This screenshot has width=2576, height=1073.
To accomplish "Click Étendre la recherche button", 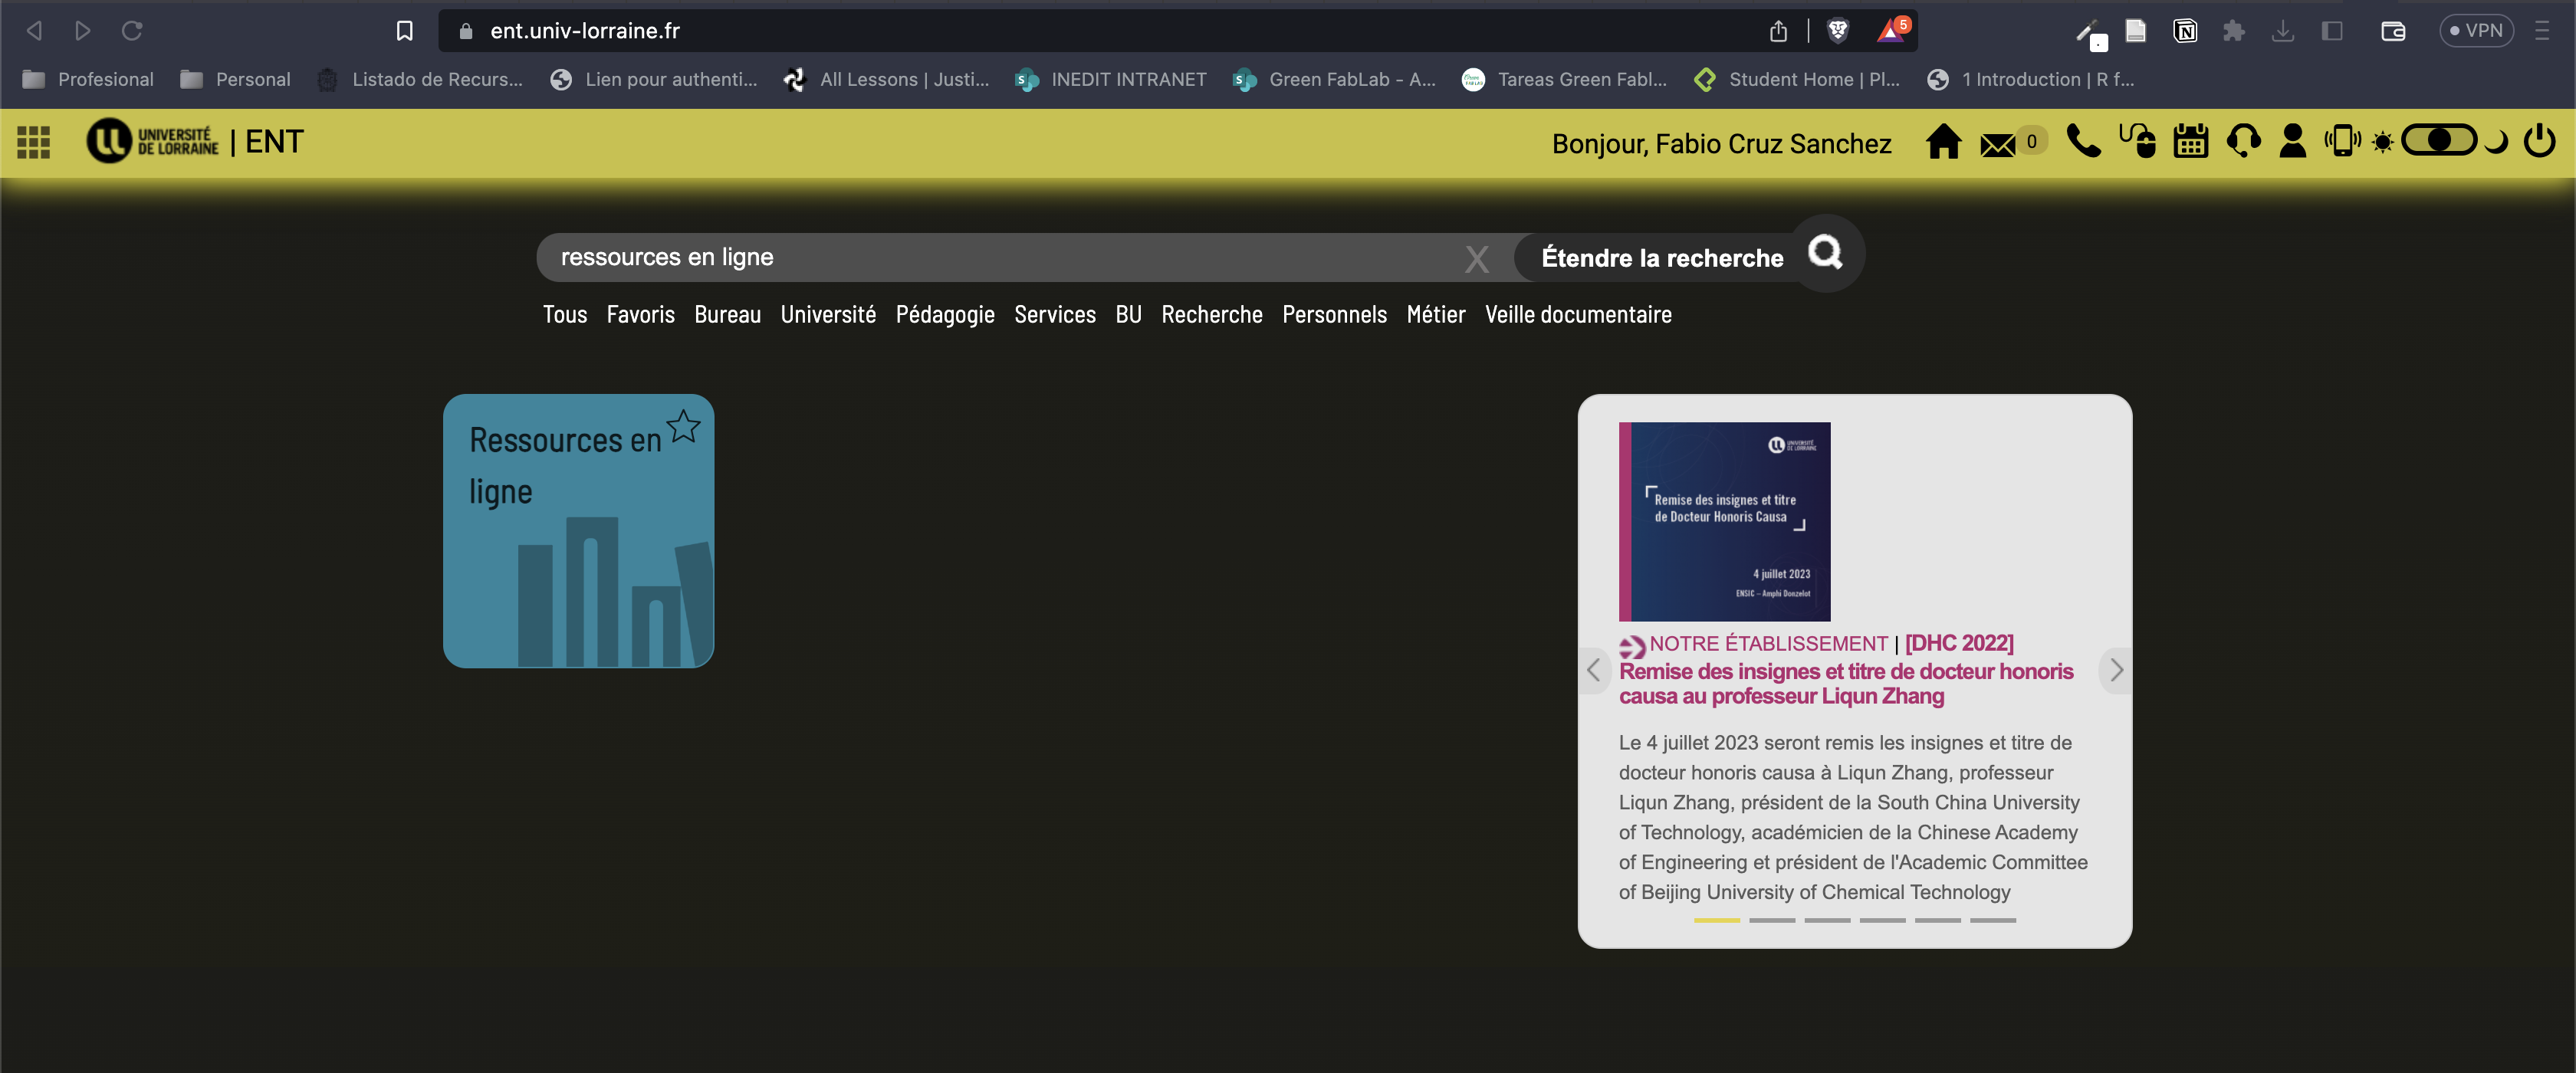I will (x=1661, y=258).
